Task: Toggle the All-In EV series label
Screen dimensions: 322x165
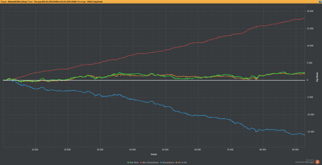Action: click(x=182, y=163)
